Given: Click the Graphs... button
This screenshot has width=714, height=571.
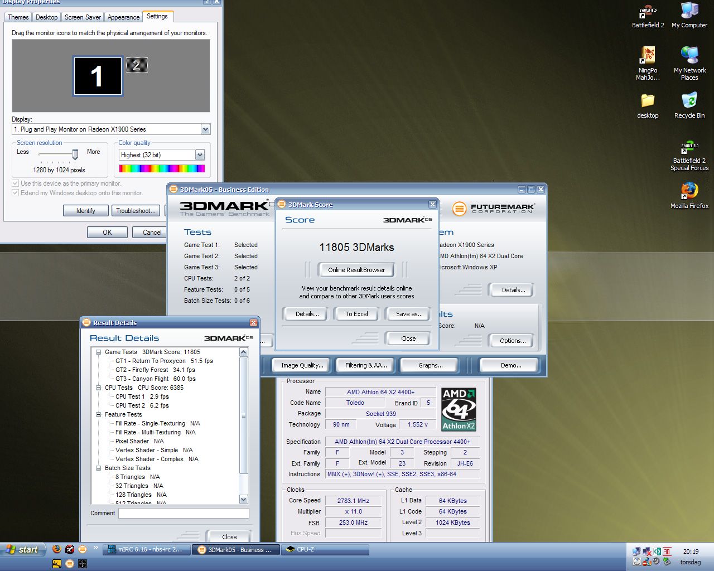Looking at the screenshot, I should point(431,365).
